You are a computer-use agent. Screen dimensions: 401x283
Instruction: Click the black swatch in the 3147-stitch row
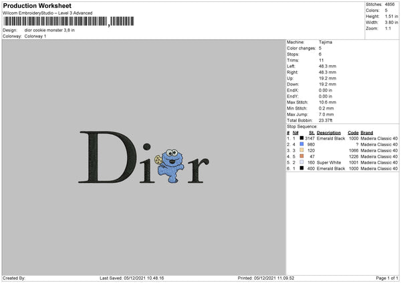coord(302,138)
